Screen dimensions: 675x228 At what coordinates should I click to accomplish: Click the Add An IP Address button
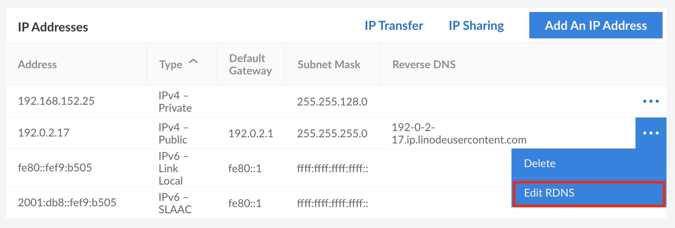click(x=596, y=25)
